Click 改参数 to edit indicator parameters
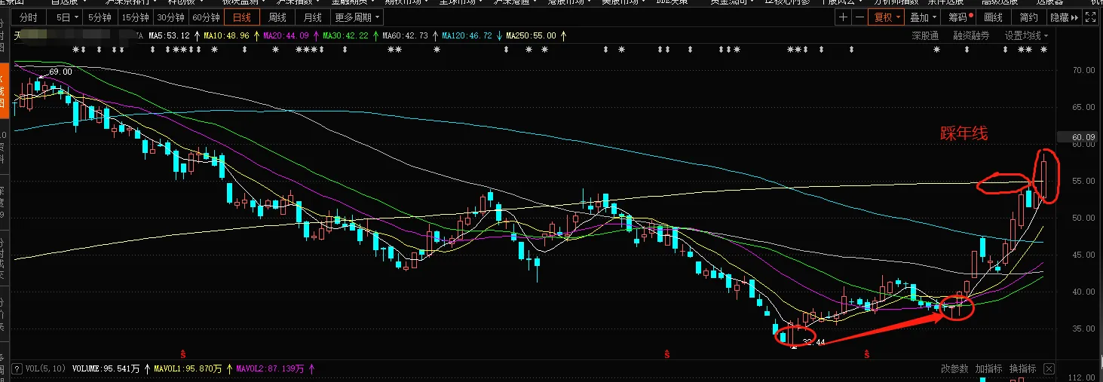 pyautogui.click(x=954, y=368)
